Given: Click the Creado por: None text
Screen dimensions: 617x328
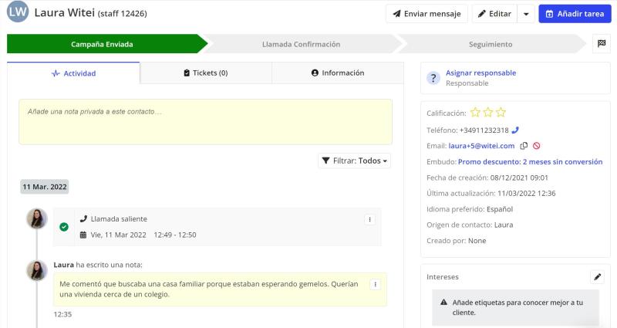Looking at the screenshot, I should 456,241.
